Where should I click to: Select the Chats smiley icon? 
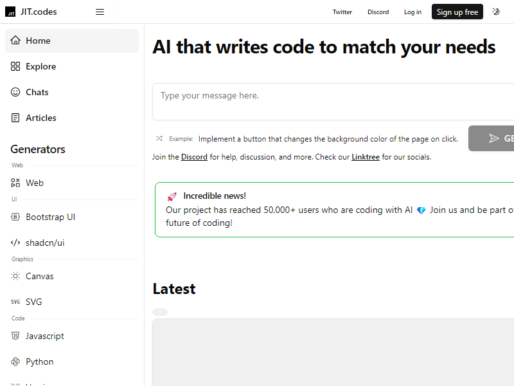click(15, 92)
